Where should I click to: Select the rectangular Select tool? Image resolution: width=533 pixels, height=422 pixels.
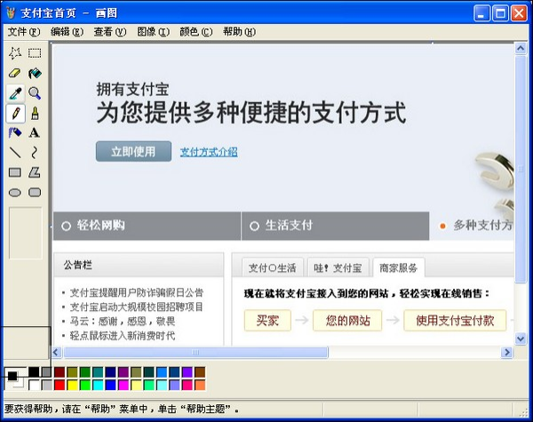tap(35, 53)
